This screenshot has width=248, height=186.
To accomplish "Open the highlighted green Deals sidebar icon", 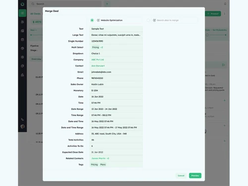I will coord(22,13).
